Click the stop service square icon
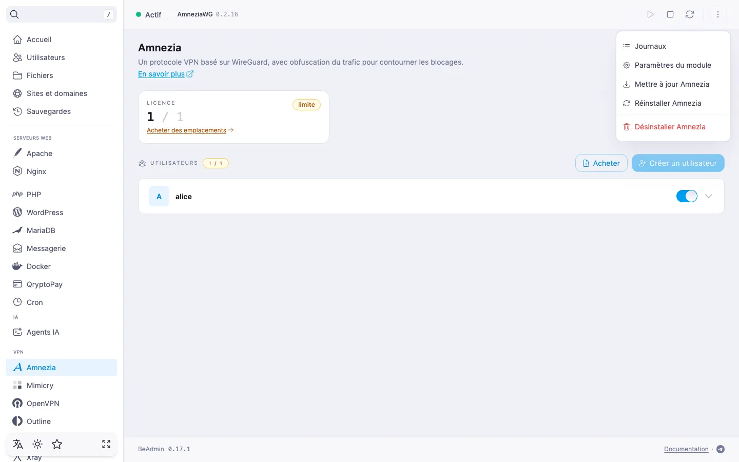 670,14
